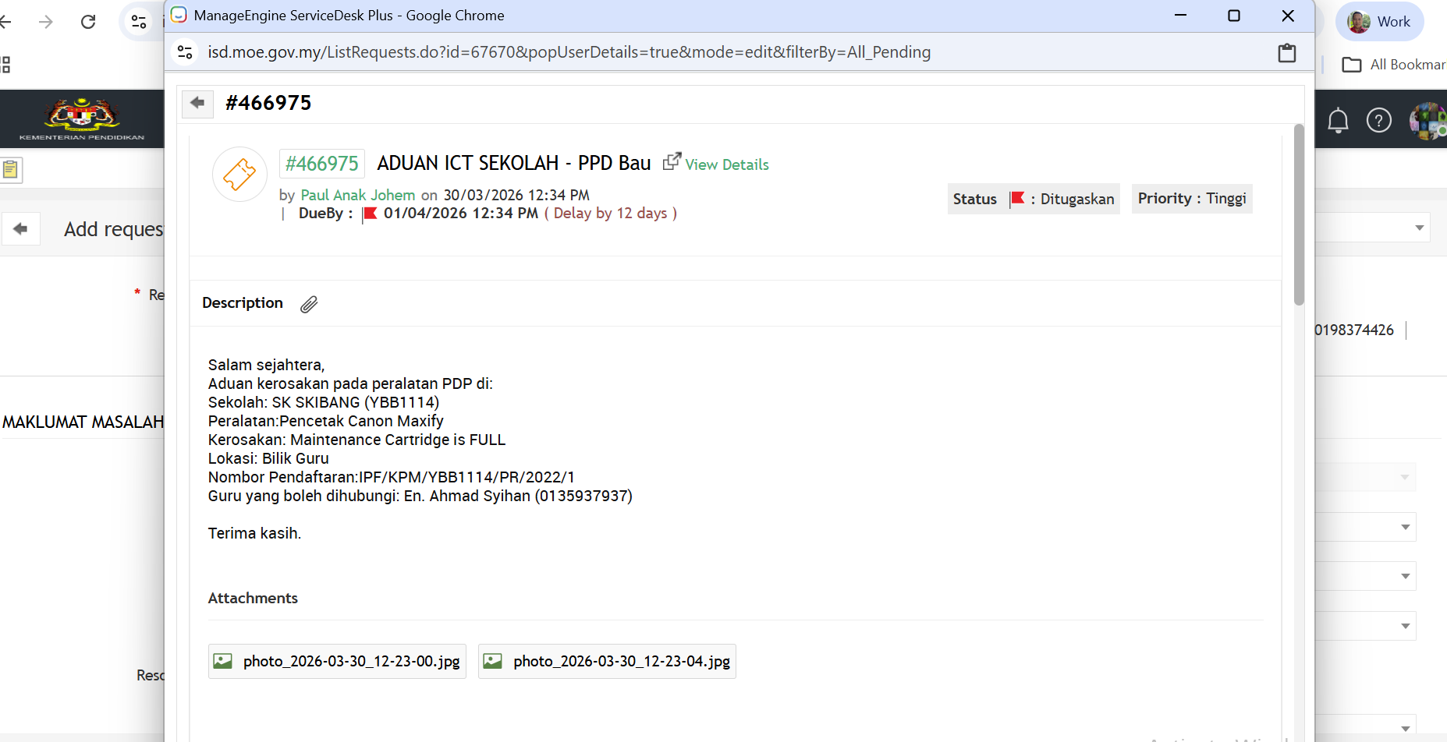
Task: Open attachment photo_2026-03-30_12-23-00.jpg
Action: click(337, 662)
